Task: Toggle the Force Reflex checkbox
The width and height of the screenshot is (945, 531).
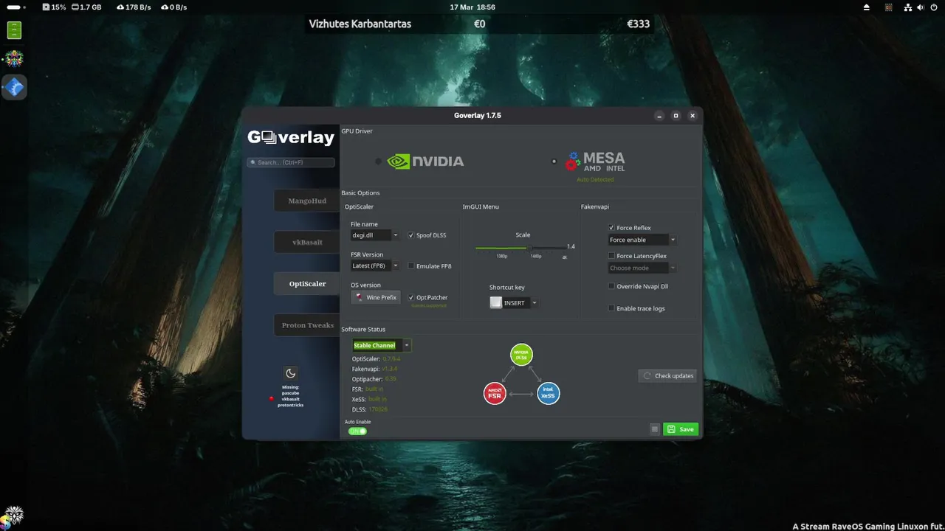Action: (x=611, y=228)
